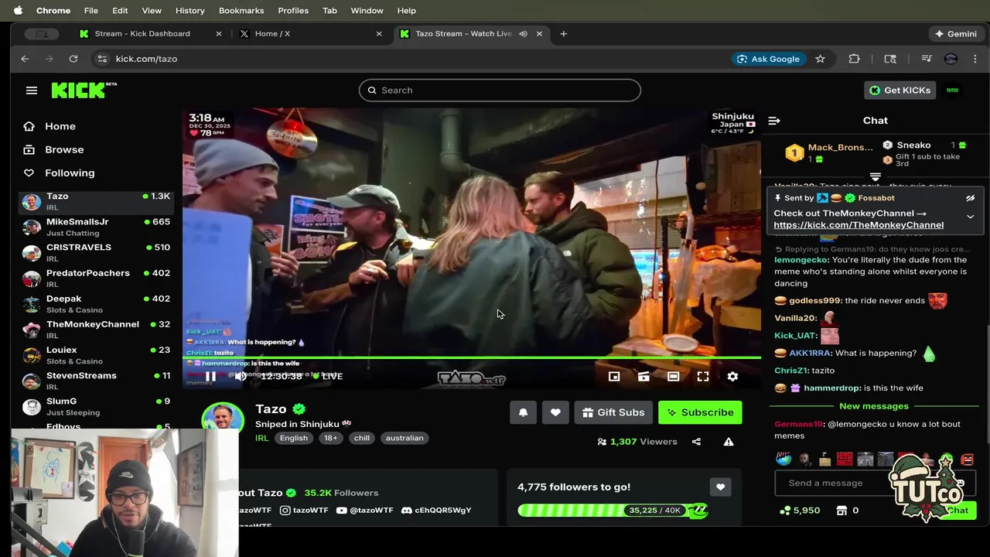Focus the Kick search box
Screen dimensions: 990x557
[x=500, y=91]
